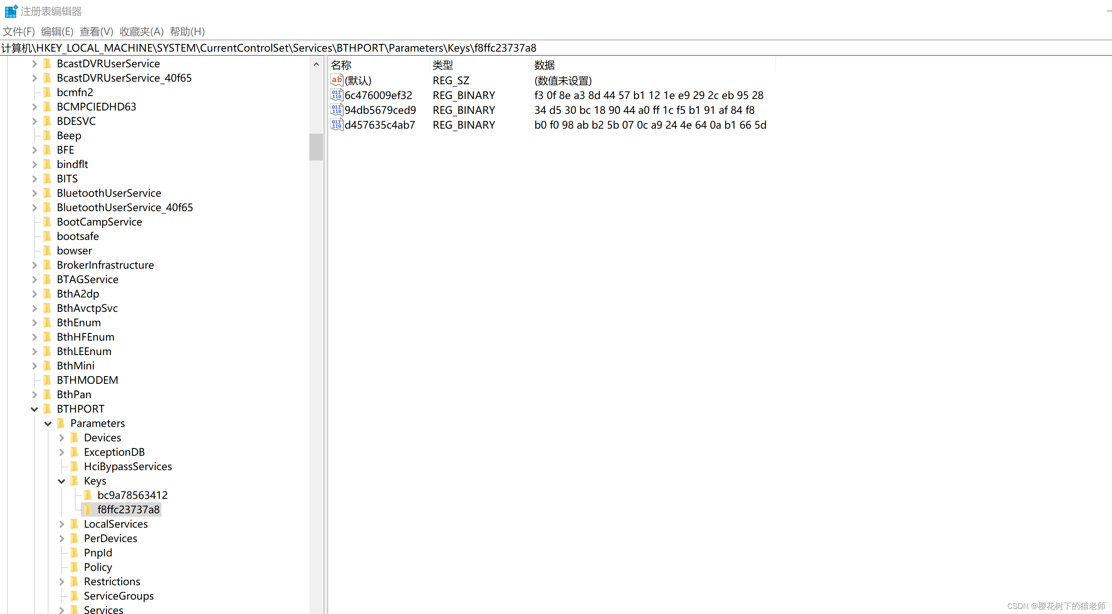Viewport: 1112px width, 614px height.
Task: Click binary icon of value d457635c4ab7
Action: click(336, 124)
